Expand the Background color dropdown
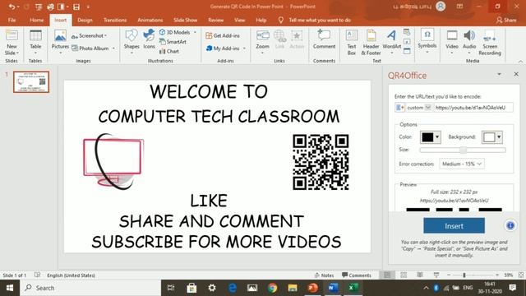Image resolution: width=526 pixels, height=296 pixels. tap(499, 137)
